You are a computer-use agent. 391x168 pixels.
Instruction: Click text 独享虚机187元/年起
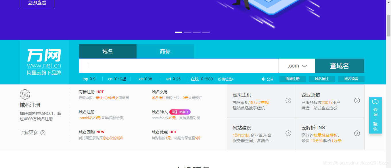(x=251, y=103)
